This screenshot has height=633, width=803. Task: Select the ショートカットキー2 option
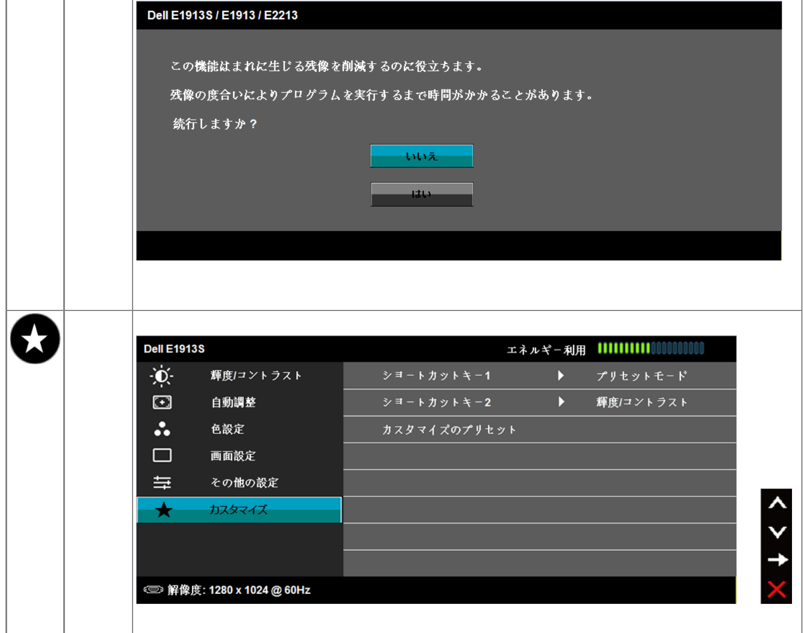[437, 402]
